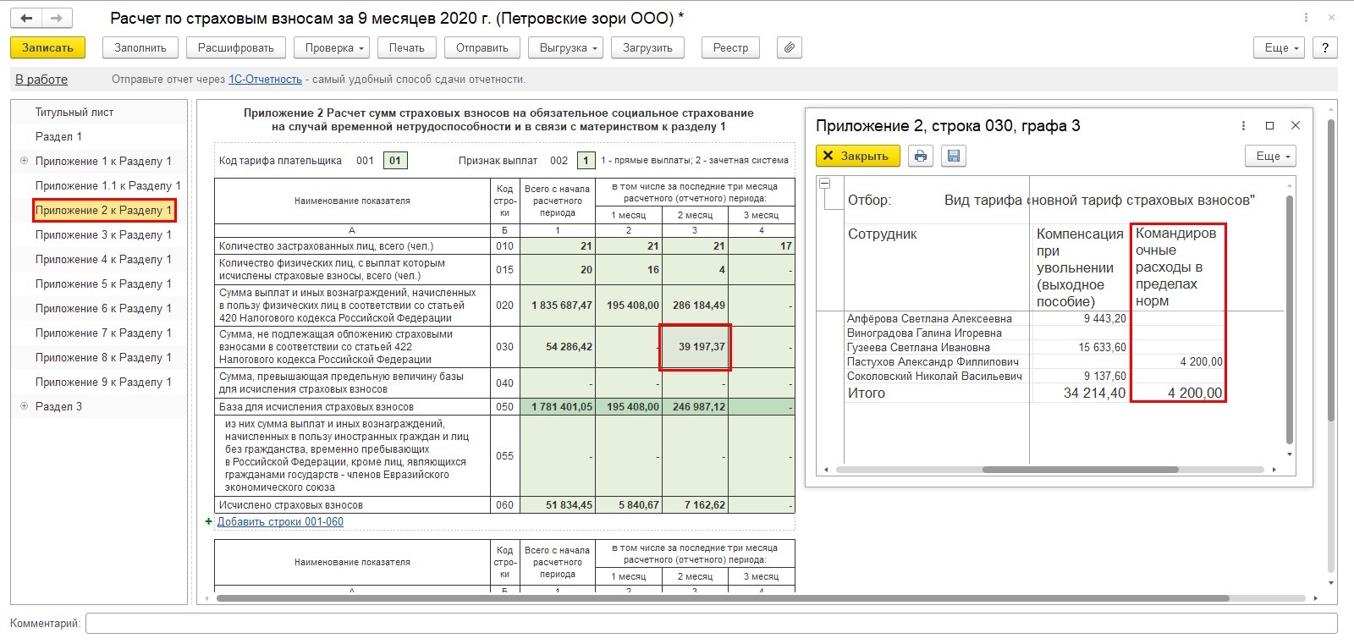Select cell 286 184,49 in row 020
This screenshot has width=1354, height=644.
click(x=695, y=305)
